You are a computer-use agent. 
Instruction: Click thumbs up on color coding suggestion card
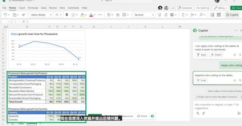click(x=235, y=55)
